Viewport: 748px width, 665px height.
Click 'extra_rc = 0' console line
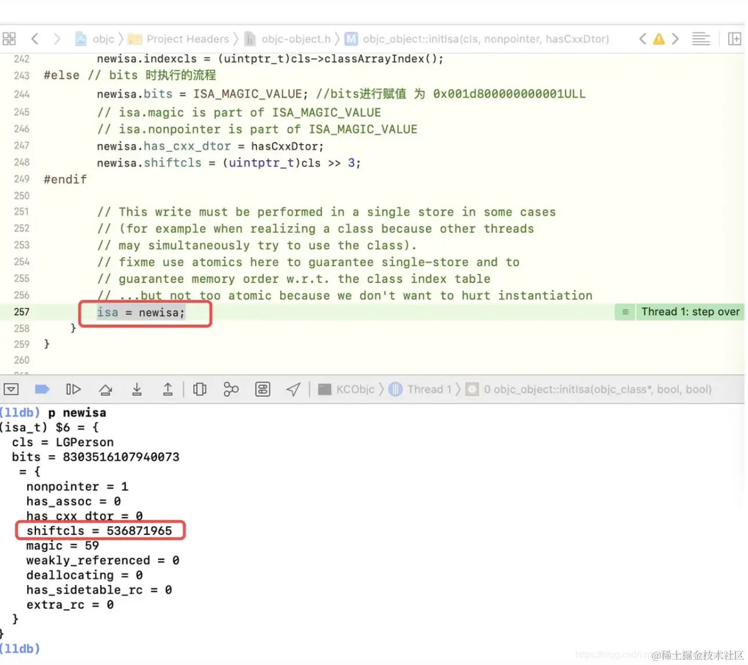70,605
